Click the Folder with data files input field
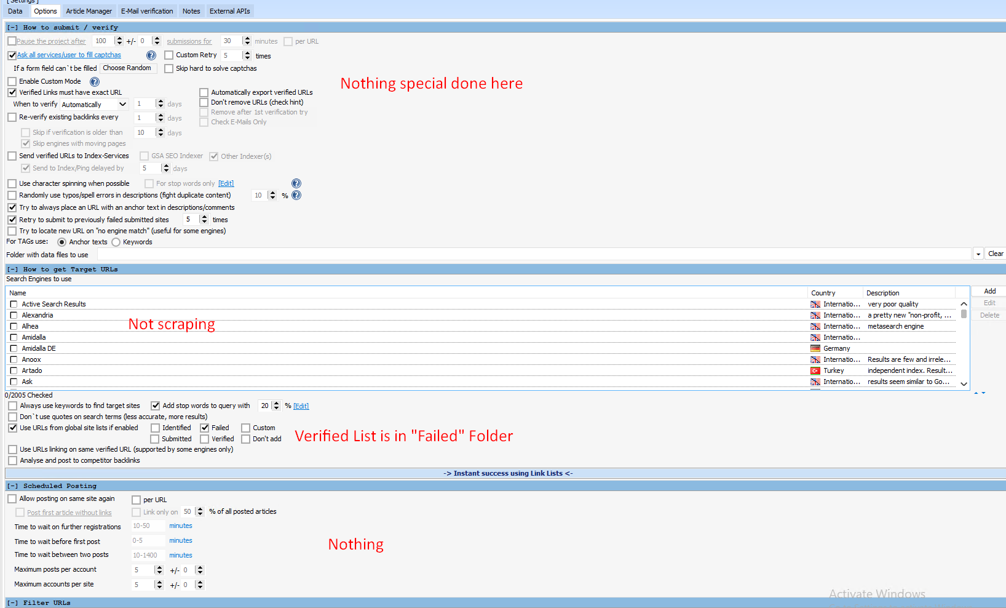Image resolution: width=1006 pixels, height=608 pixels. coord(534,254)
